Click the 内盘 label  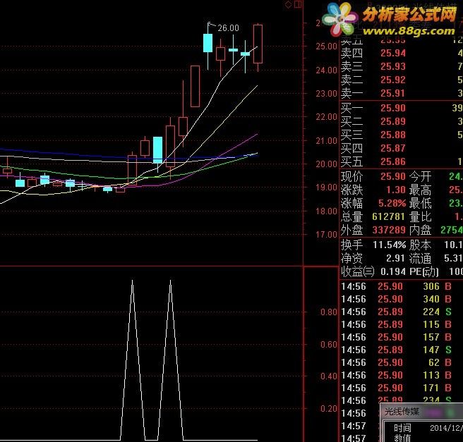pos(420,230)
